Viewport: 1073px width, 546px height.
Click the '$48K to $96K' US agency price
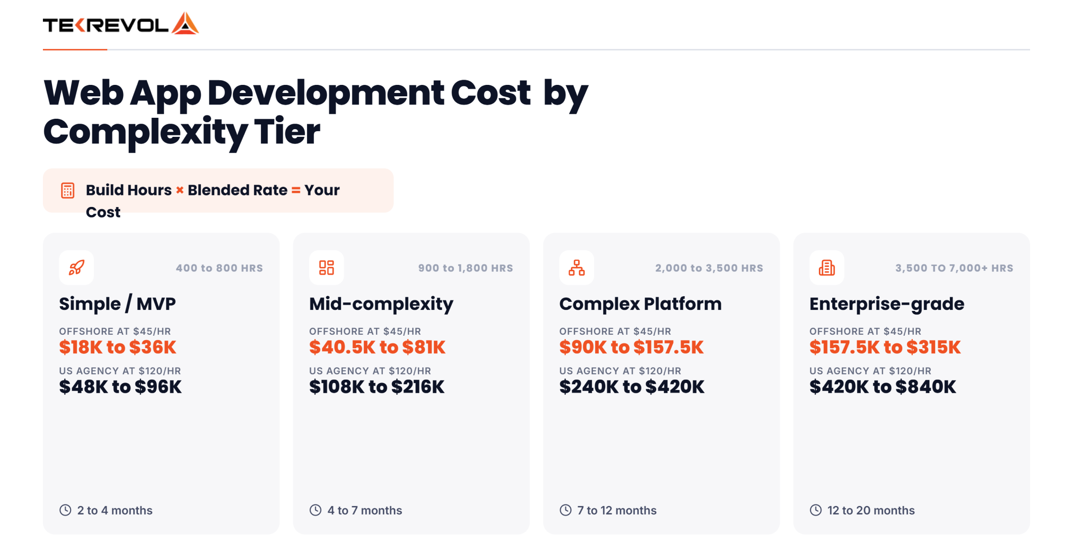120,387
